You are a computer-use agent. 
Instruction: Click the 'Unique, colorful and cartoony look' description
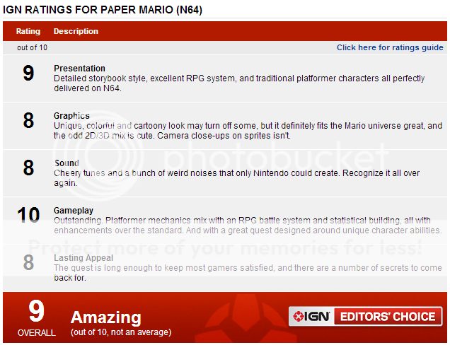point(248,131)
